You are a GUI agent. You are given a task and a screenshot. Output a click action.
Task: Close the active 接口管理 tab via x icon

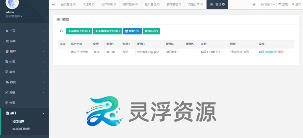[223, 4]
